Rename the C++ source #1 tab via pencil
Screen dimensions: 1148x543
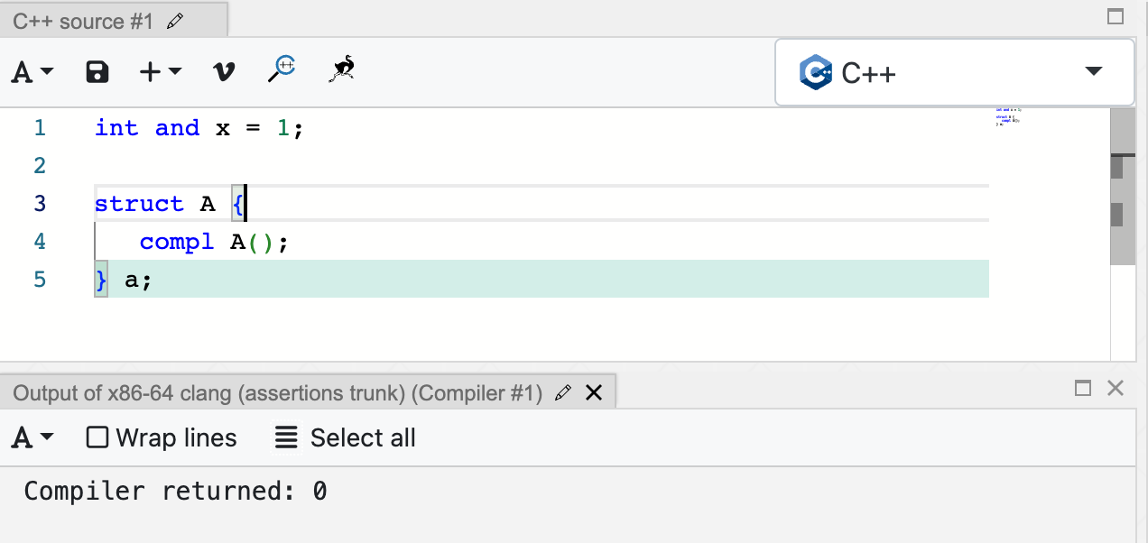pos(175,22)
